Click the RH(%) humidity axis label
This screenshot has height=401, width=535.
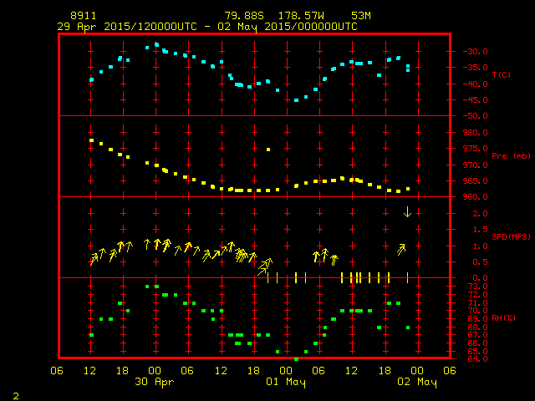click(503, 318)
